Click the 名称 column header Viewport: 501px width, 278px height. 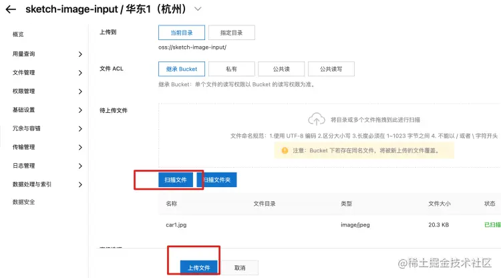(x=172, y=204)
